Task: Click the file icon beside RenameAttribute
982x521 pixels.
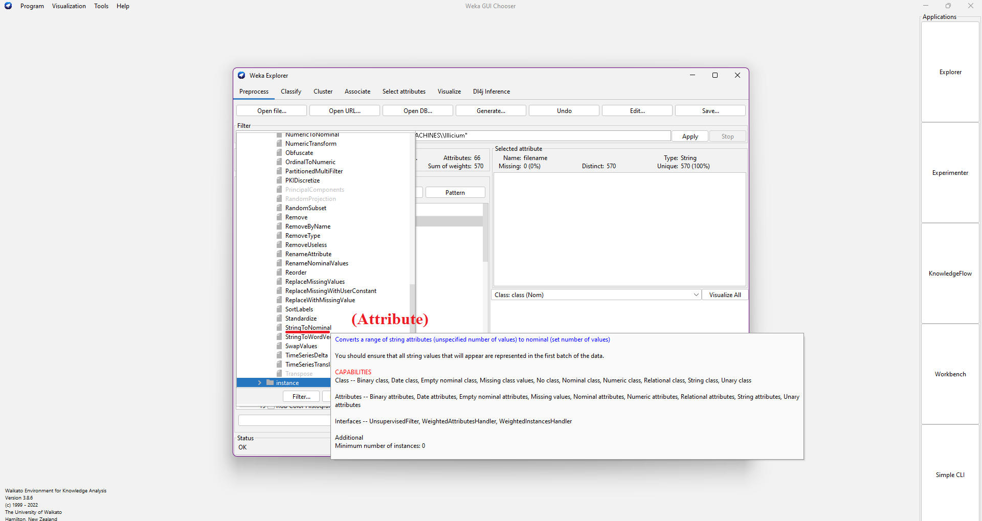Action: coord(279,254)
